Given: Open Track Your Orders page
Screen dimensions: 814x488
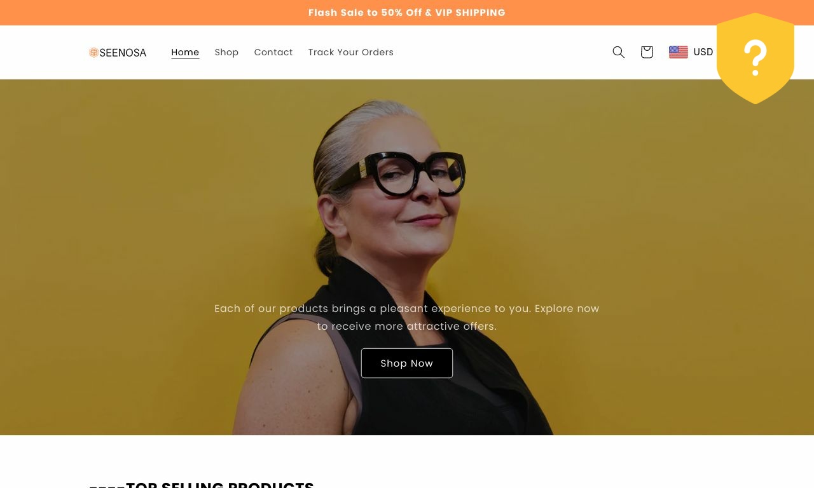Looking at the screenshot, I should pyautogui.click(x=351, y=52).
